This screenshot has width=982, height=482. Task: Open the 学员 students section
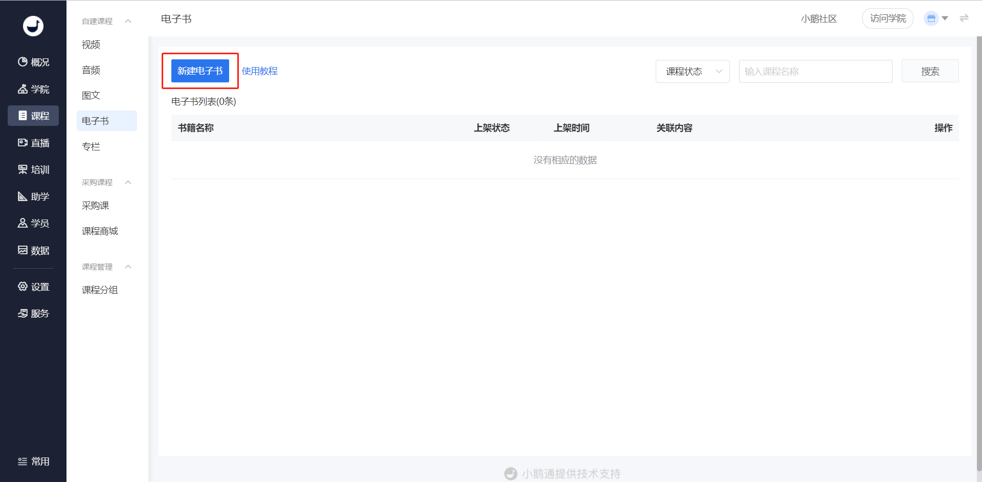pyautogui.click(x=33, y=224)
